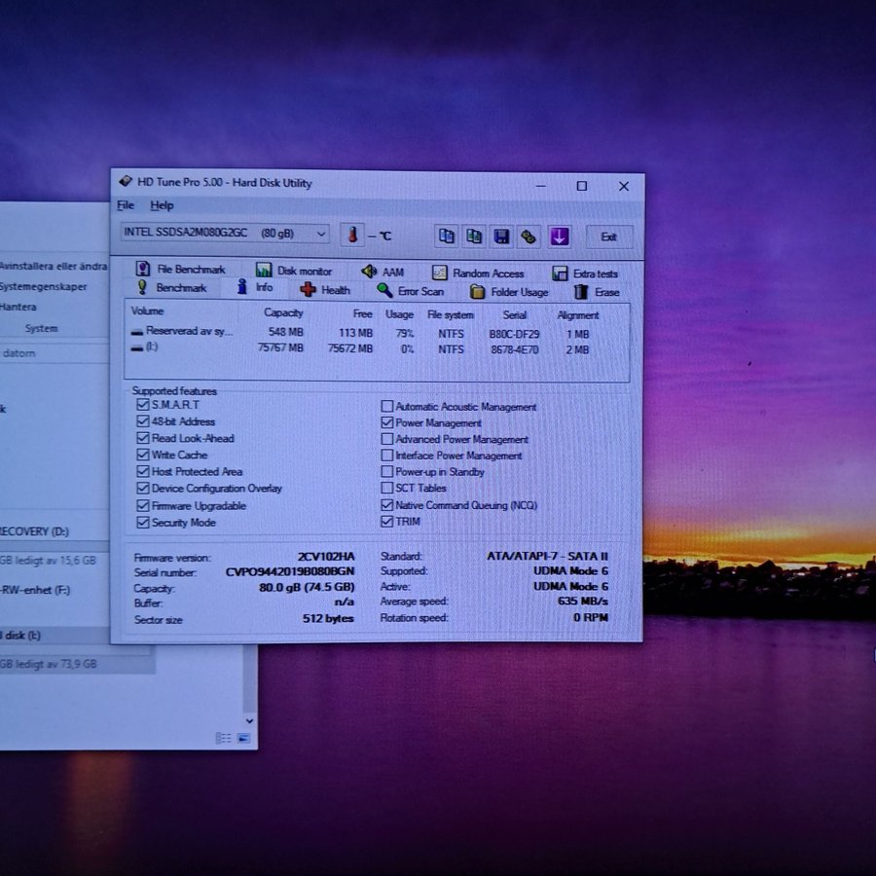Check Advanced Power Management
This screenshot has width=876, height=876.
point(386,439)
